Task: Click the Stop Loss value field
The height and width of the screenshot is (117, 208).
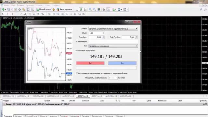Action: 95,37
